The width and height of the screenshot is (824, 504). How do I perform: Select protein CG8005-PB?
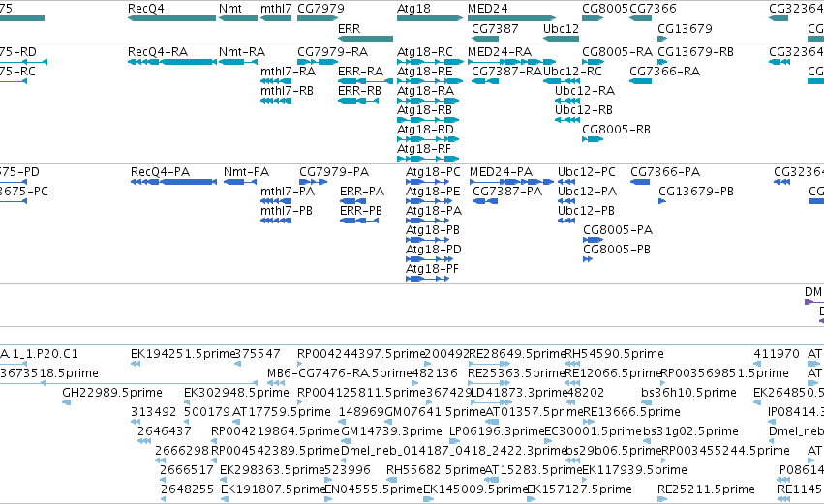(x=588, y=259)
